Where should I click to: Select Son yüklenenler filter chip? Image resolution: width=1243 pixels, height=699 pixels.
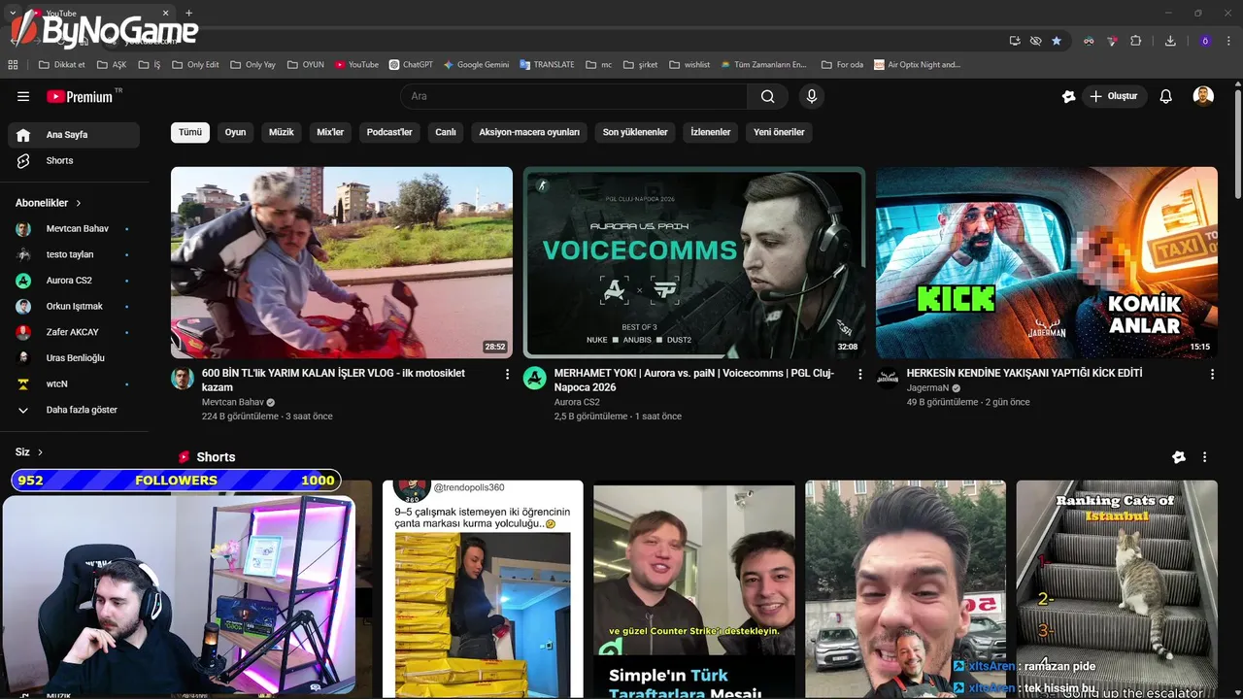[x=635, y=132]
